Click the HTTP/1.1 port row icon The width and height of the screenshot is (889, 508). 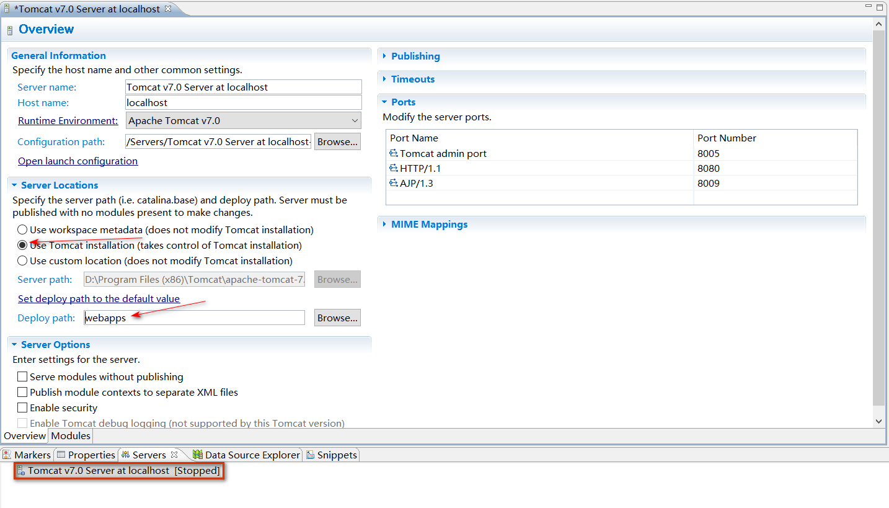pos(394,168)
